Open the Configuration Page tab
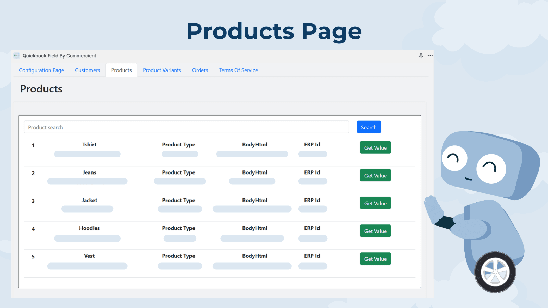Screen dimensions: 548x308 pyautogui.click(x=41, y=70)
